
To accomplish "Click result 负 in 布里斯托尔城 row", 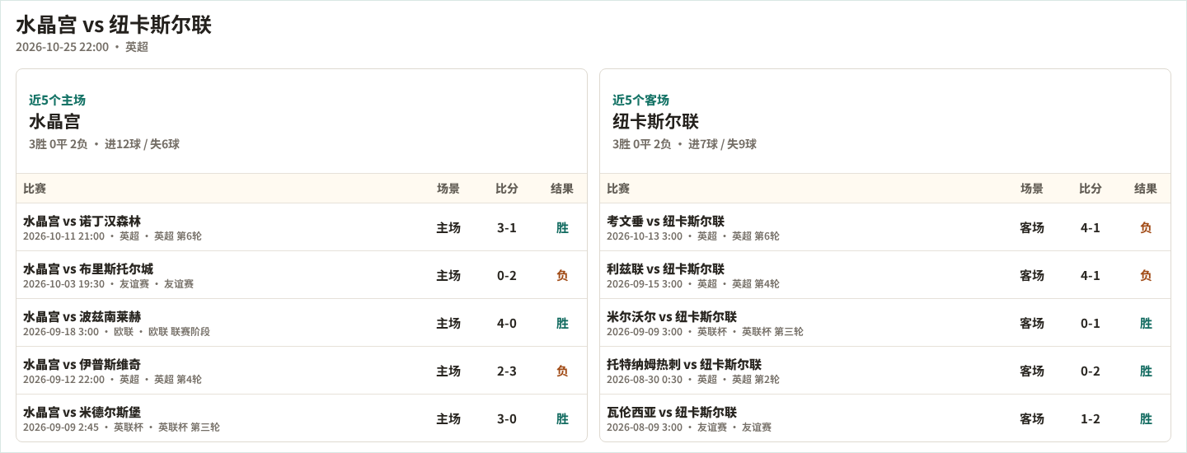I will (562, 275).
